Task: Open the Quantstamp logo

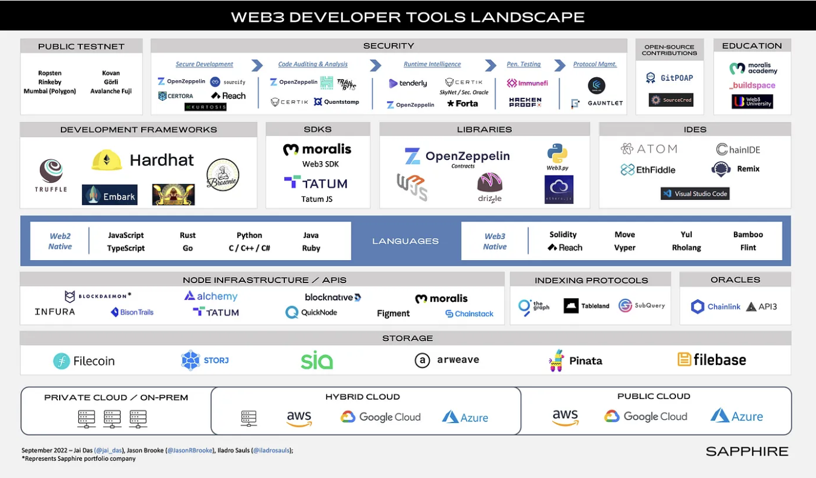Action: tap(336, 102)
